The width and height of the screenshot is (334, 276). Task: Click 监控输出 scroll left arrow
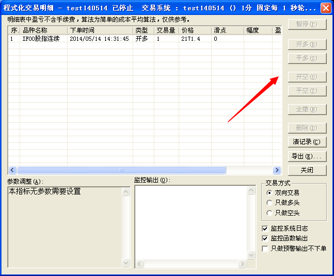click(x=139, y=264)
